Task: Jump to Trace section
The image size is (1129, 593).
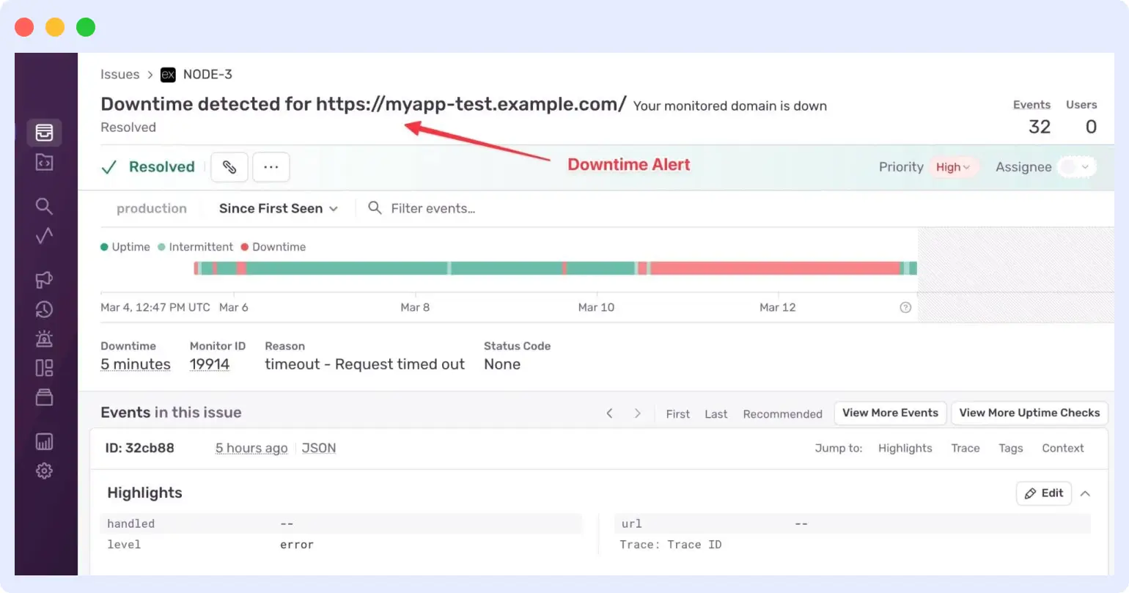Action: click(966, 449)
